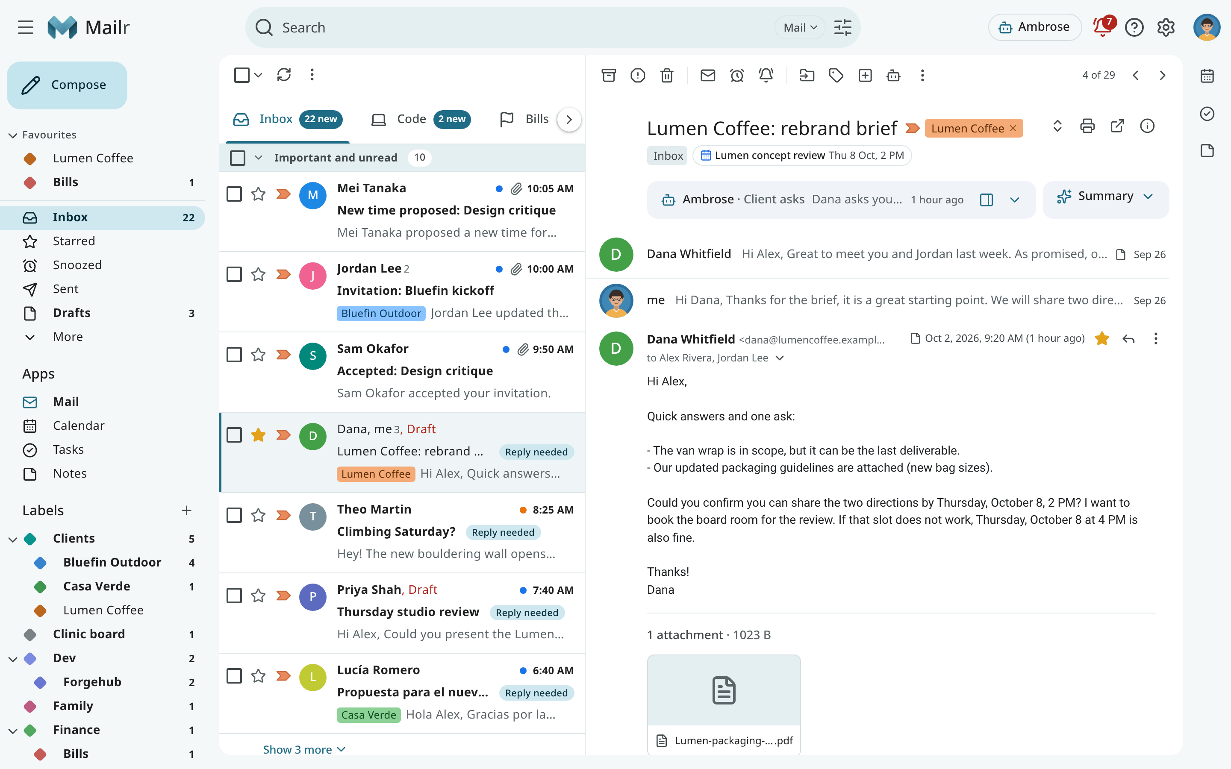
Task: Open the Casa Verde green label
Action: click(103, 587)
